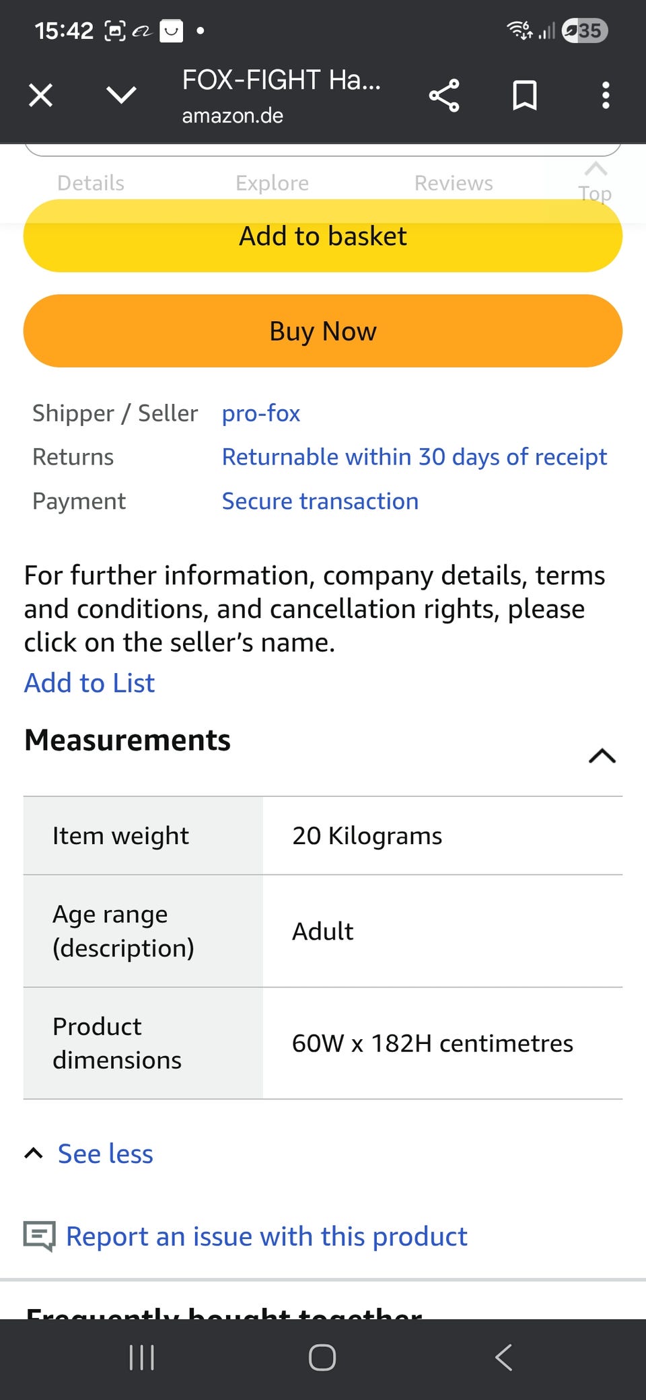646x1400 pixels.
Task: Switch to the Reviews tab
Action: [454, 183]
